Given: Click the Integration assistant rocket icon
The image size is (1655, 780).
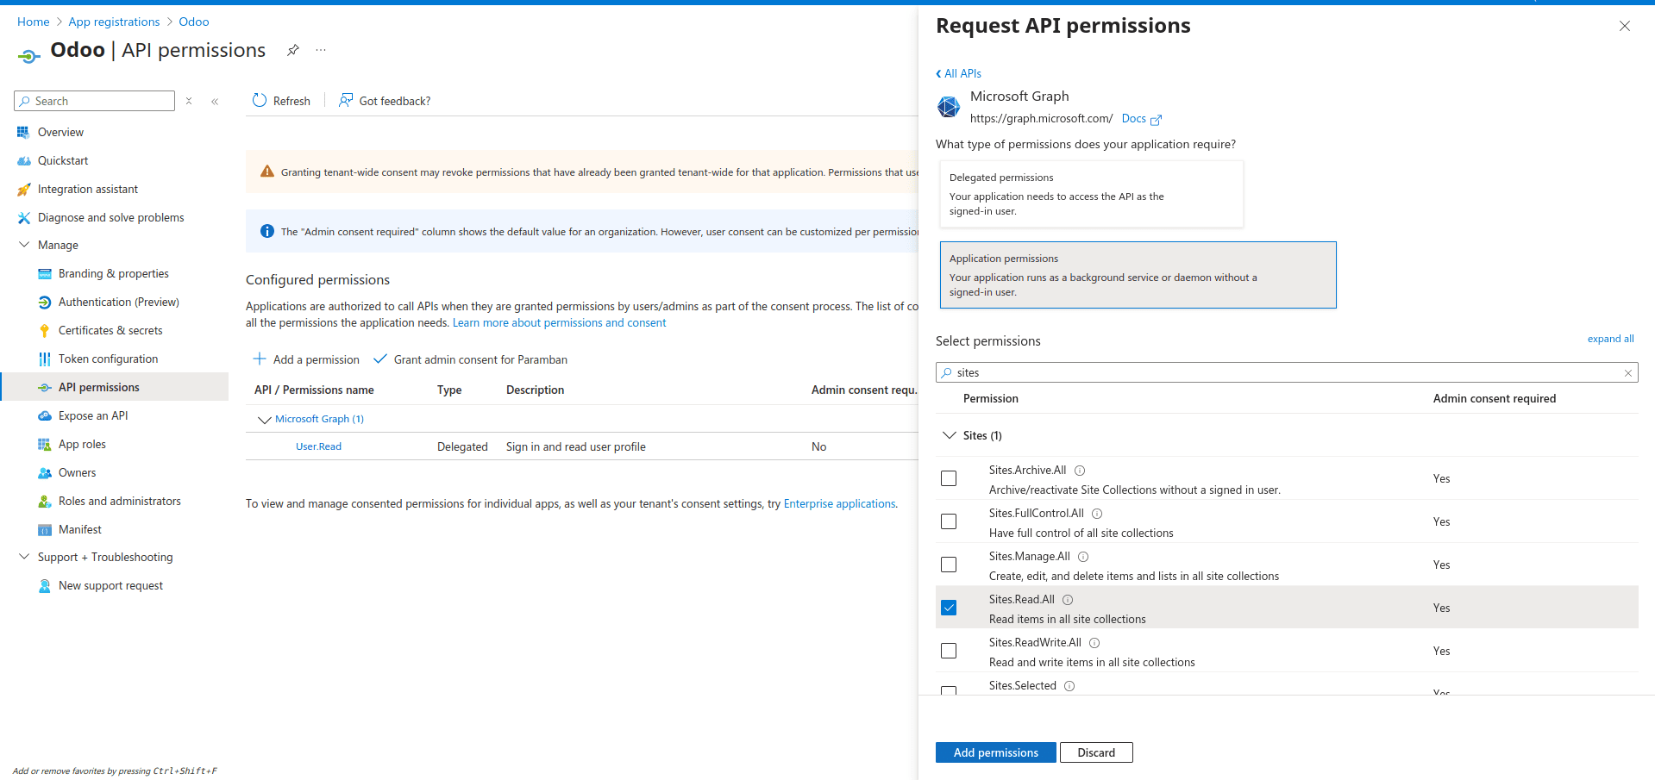Looking at the screenshot, I should [24, 189].
